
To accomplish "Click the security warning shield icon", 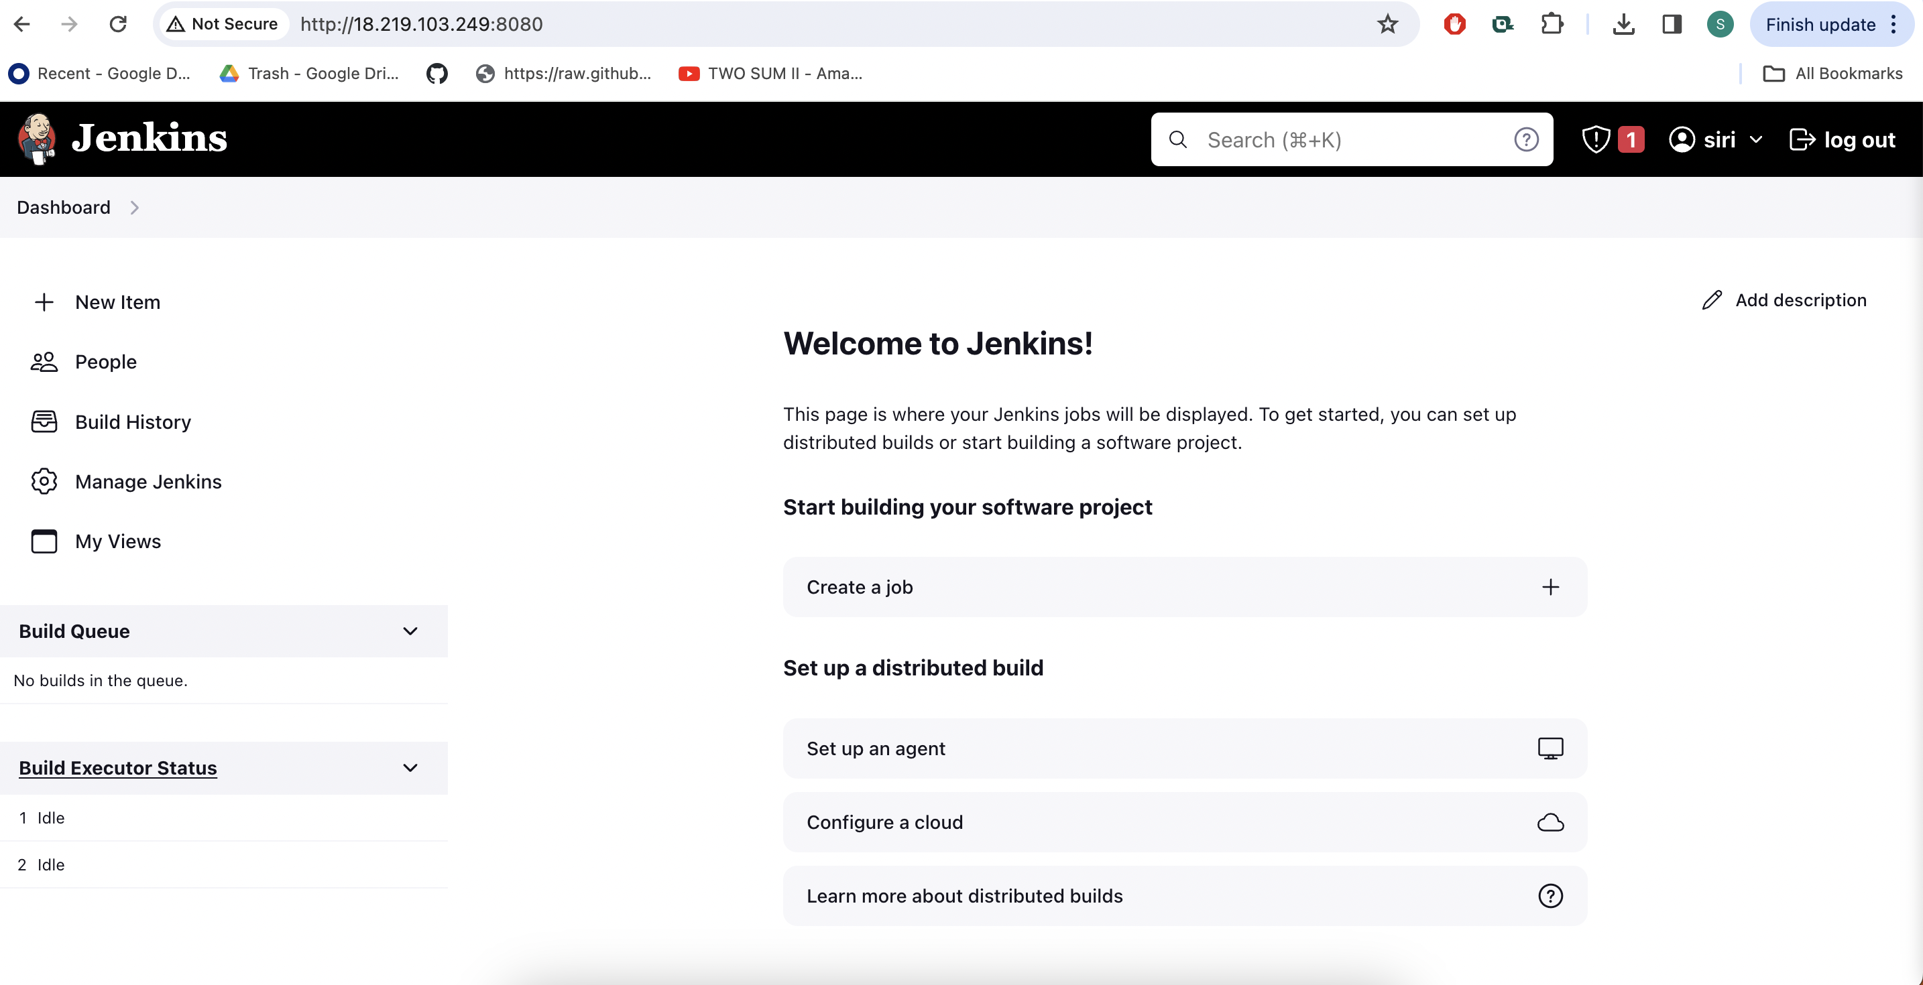I will tap(1595, 139).
